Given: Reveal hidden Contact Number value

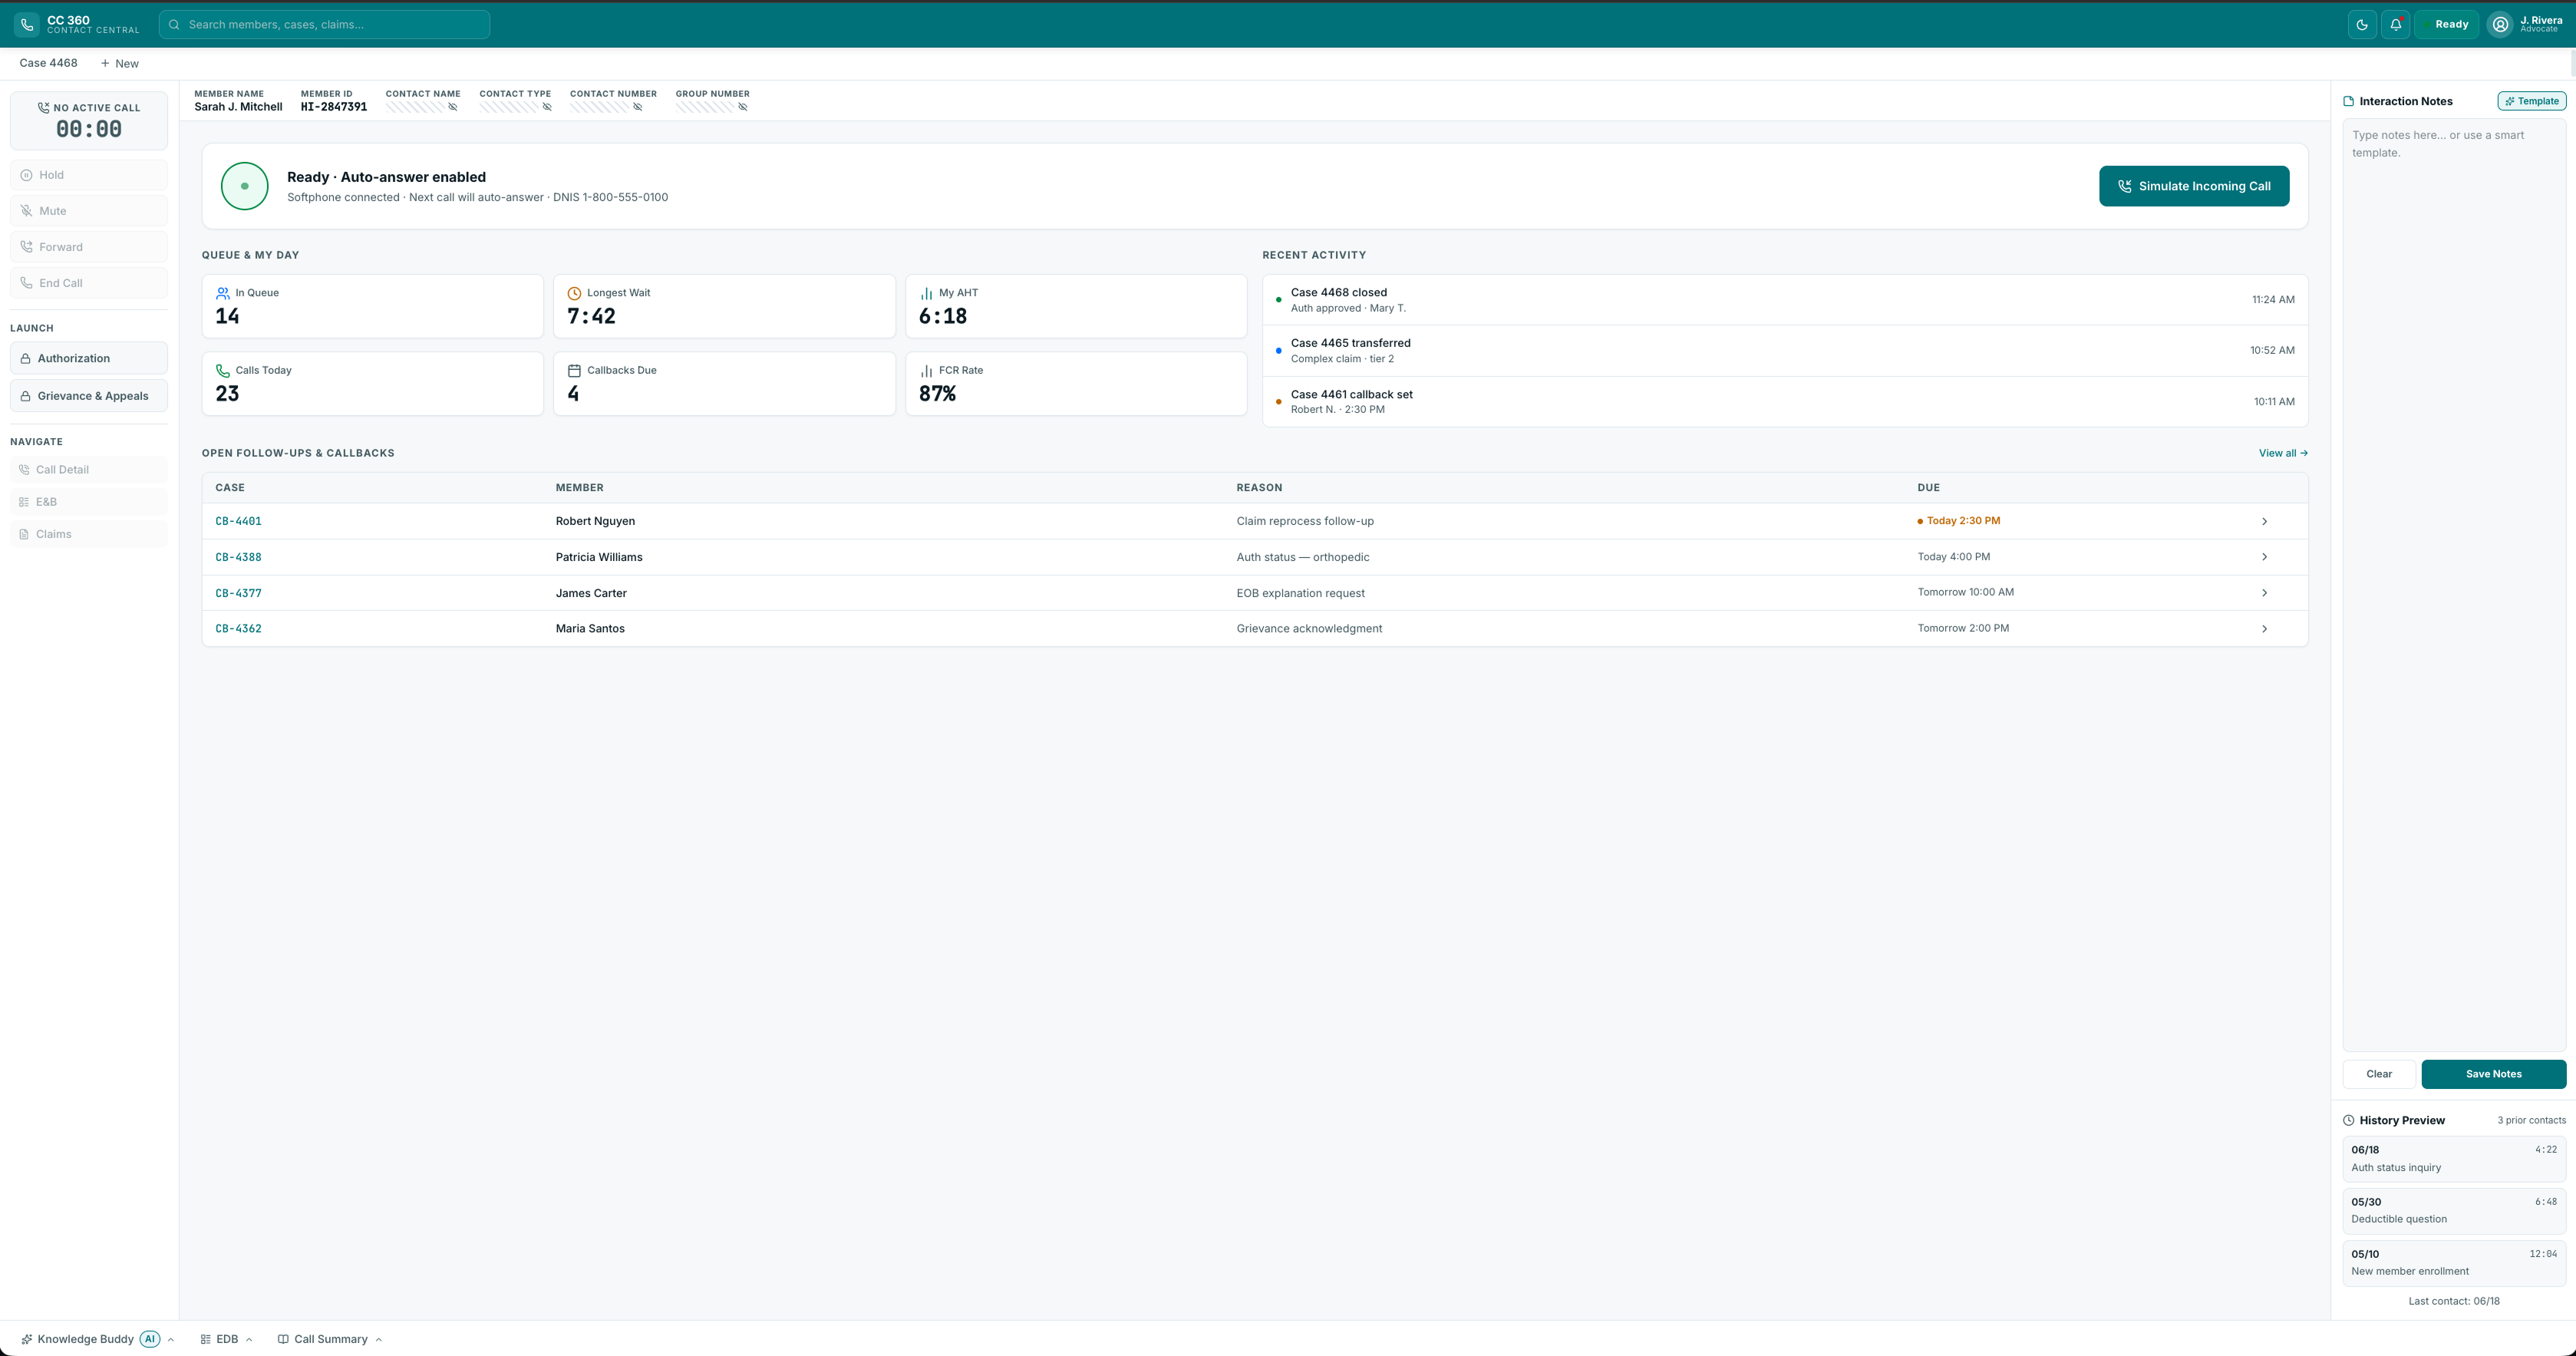Looking at the screenshot, I should coord(638,107).
